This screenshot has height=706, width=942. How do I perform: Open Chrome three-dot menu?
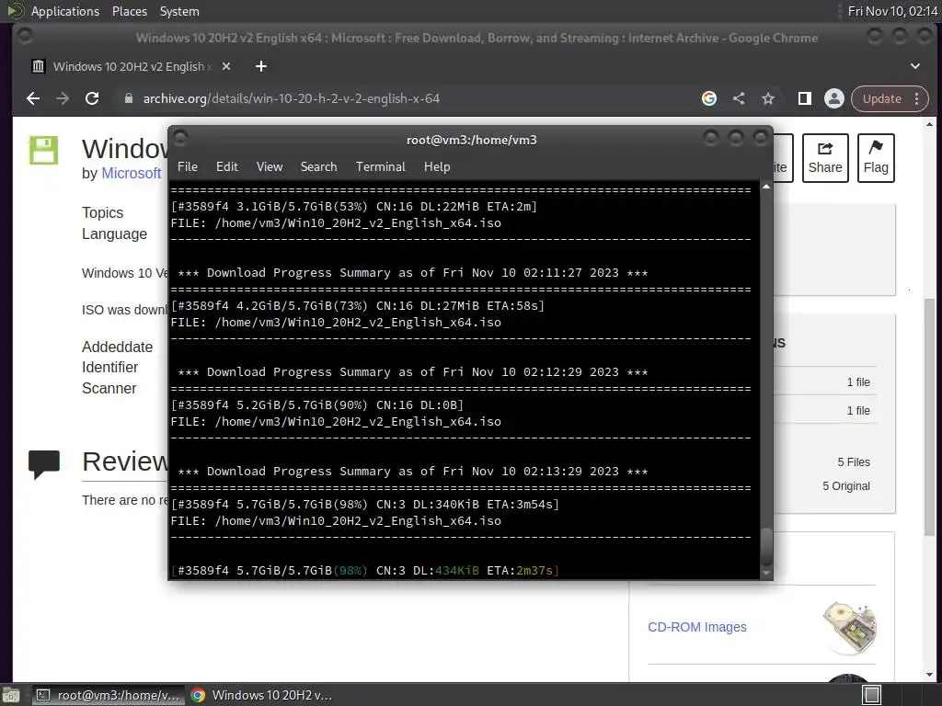point(917,98)
